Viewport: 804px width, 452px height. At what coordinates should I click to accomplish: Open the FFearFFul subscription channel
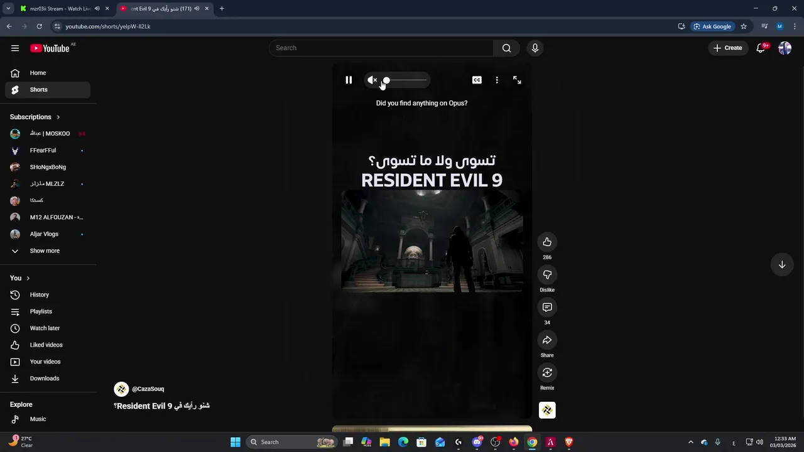48,151
